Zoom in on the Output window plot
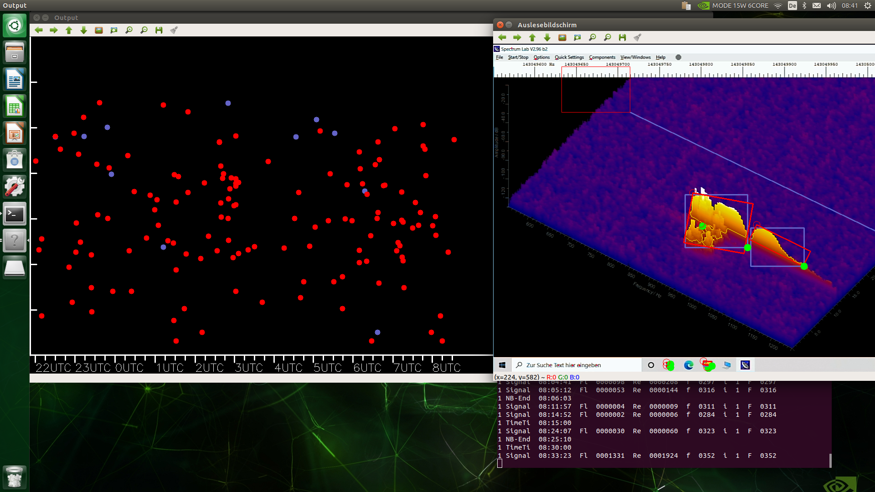 coord(129,30)
